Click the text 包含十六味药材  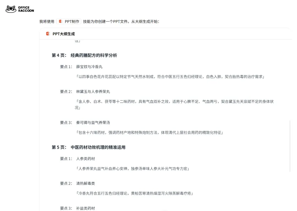(149, 132)
